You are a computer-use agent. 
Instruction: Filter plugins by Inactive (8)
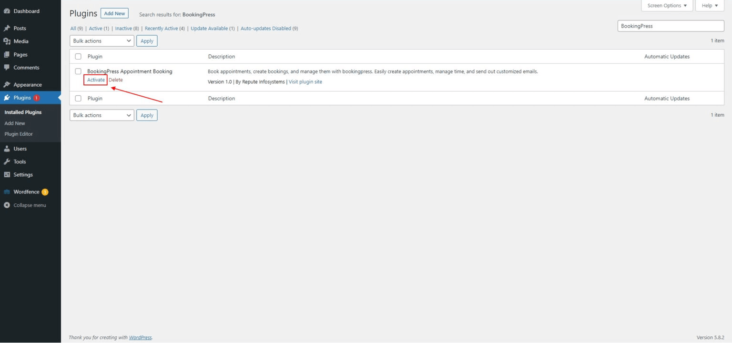click(127, 29)
